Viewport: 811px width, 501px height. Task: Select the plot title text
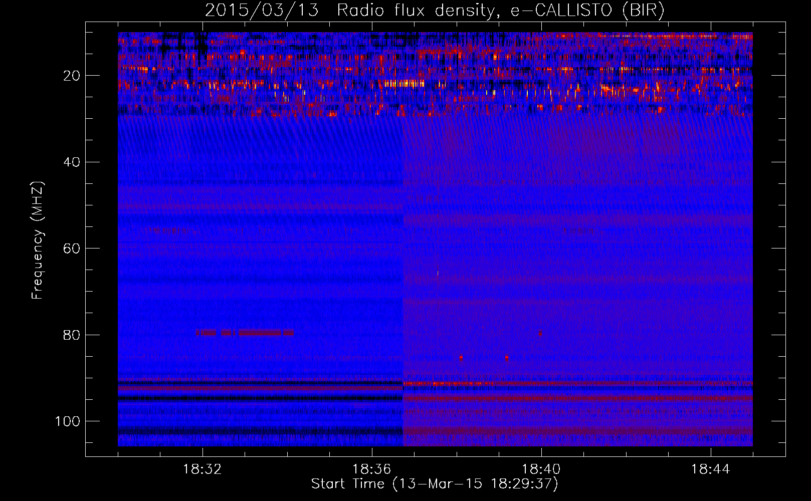[435, 11]
